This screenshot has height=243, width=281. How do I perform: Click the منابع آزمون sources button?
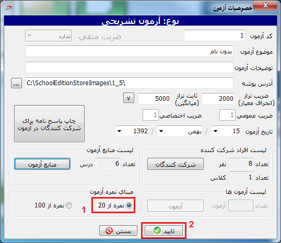point(42,164)
